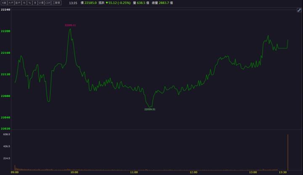Click the price value 22185.0

[x=90, y=3]
